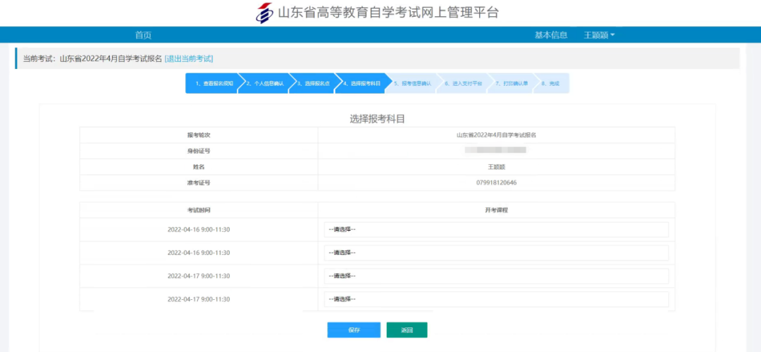Open first 2022-04-17 course dropdown

pos(496,276)
